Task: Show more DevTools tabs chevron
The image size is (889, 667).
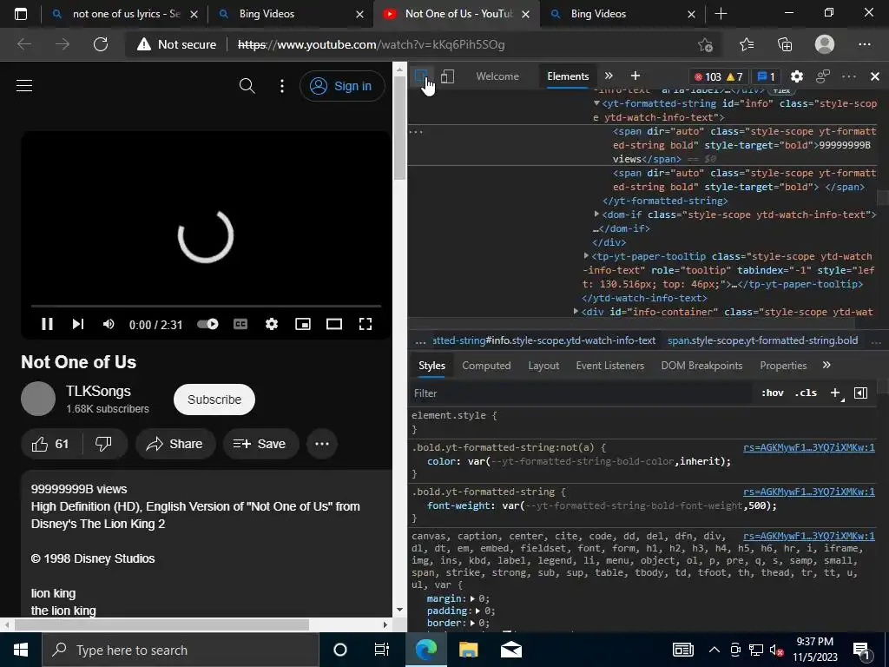Action: coord(609,76)
